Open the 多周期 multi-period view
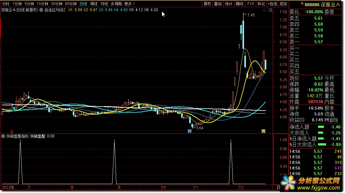 point(116,4)
